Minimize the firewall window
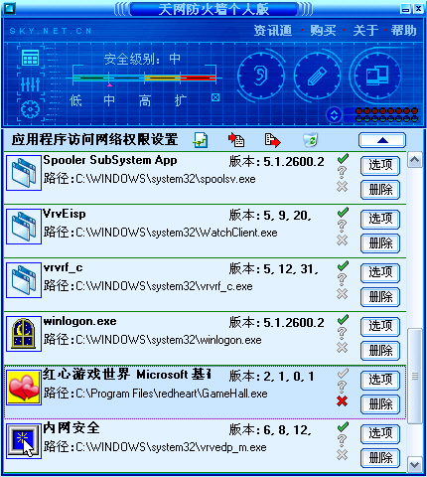The image size is (427, 477). coord(406,8)
